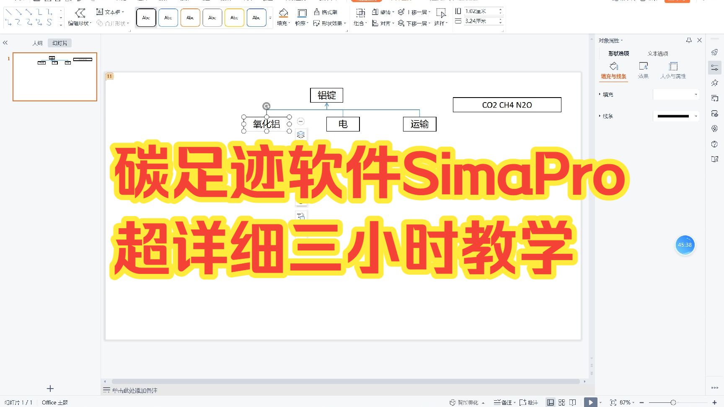Open the Size & Properties tab
The height and width of the screenshot is (407, 724).
[x=673, y=70]
